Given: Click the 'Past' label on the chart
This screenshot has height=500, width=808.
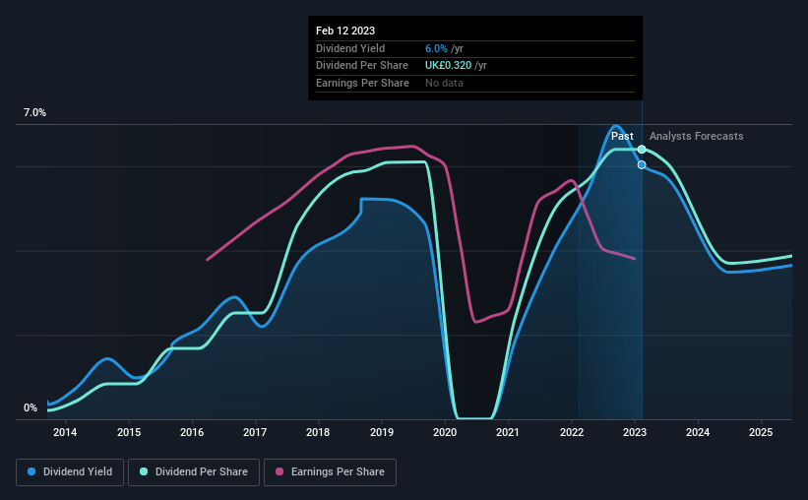Looking at the screenshot, I should (x=622, y=136).
